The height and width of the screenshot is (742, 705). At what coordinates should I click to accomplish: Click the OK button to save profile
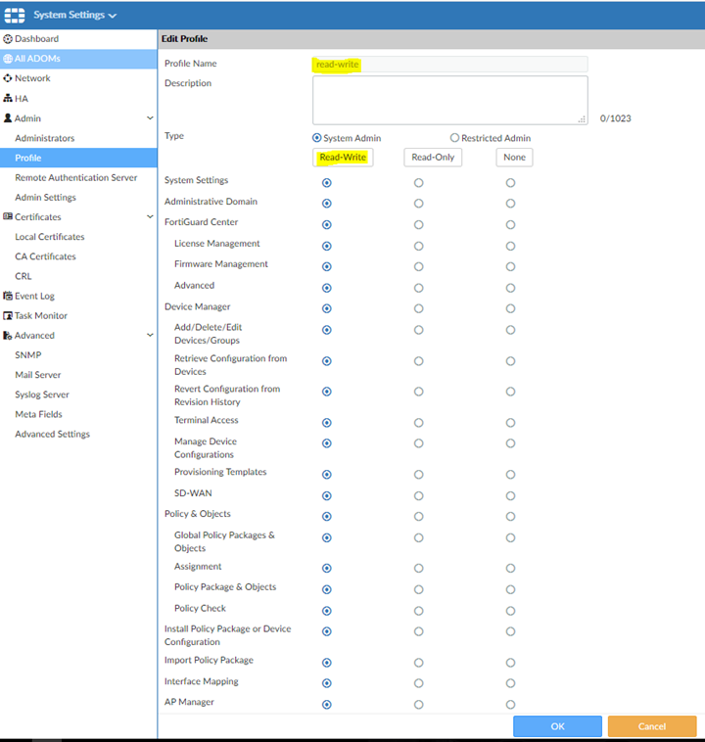tap(557, 726)
